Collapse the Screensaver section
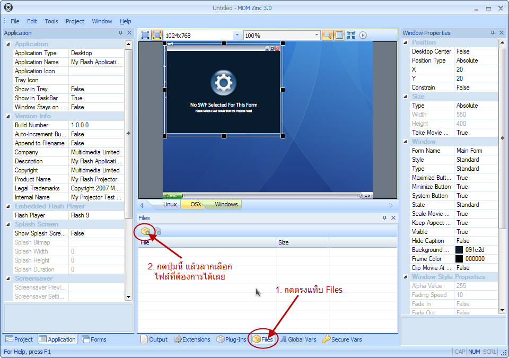The image size is (509, 358). click(8, 278)
